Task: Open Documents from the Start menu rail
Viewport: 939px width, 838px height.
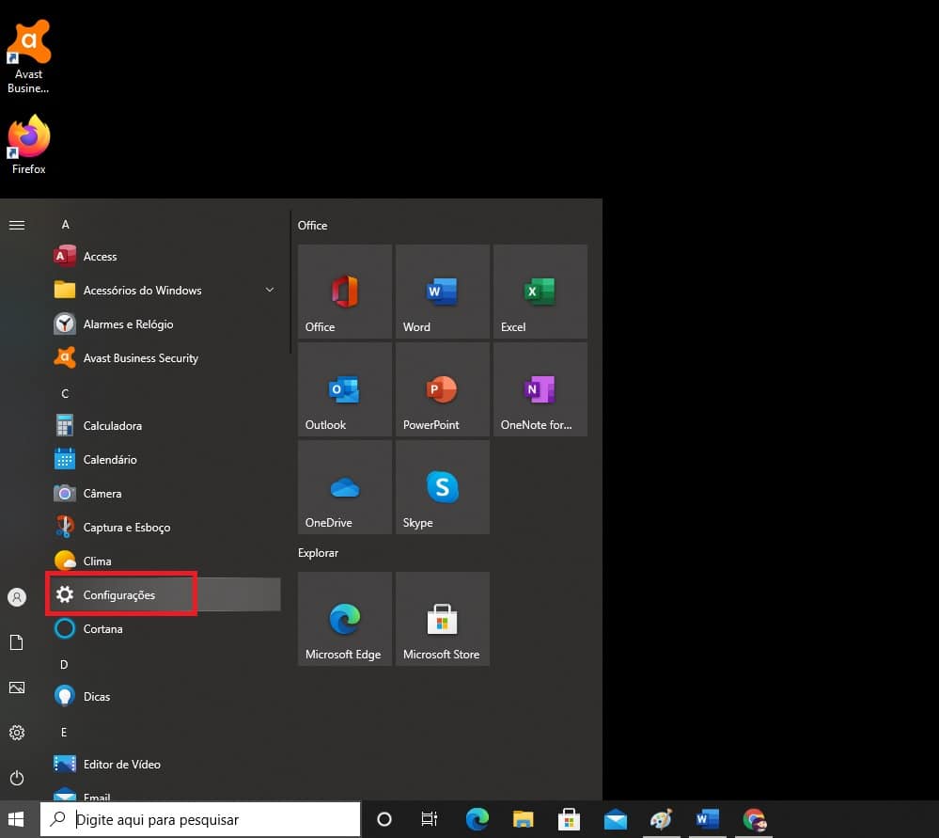Action: coord(17,642)
